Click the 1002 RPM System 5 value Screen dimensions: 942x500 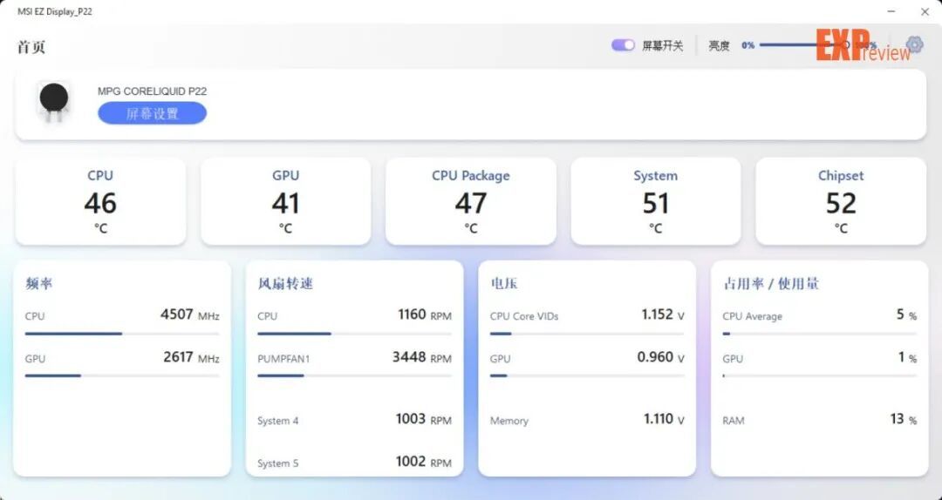424,462
